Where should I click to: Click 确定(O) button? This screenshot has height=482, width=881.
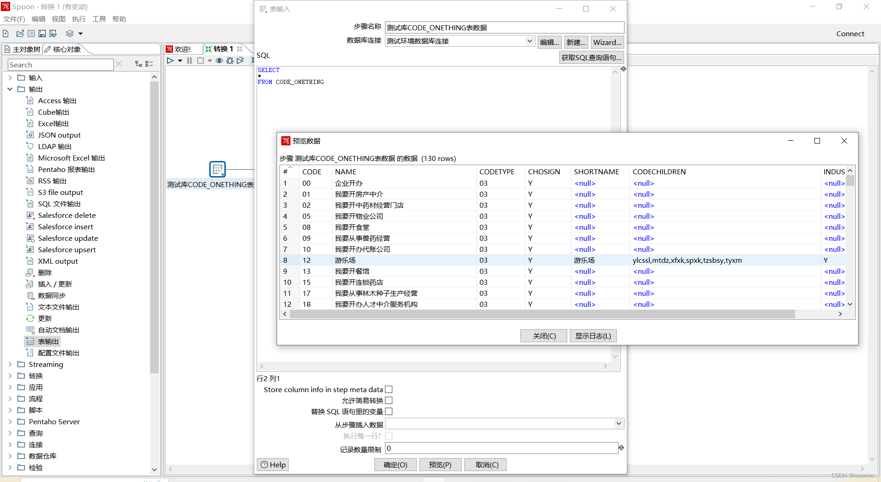396,465
